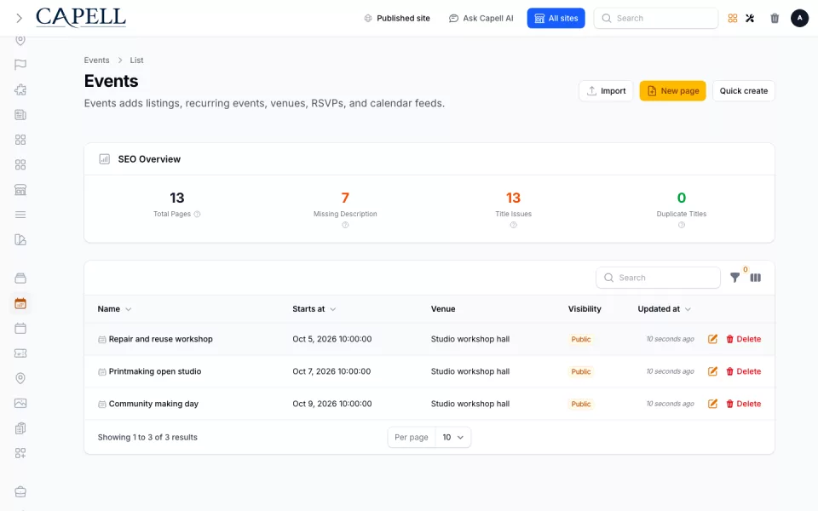Open the image gallery sidebar icon
Image resolution: width=818 pixels, height=511 pixels.
20,403
